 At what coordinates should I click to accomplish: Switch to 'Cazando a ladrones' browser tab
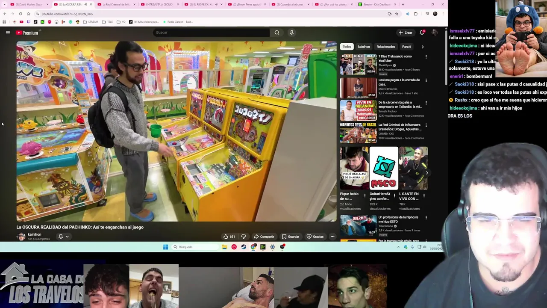point(290,4)
